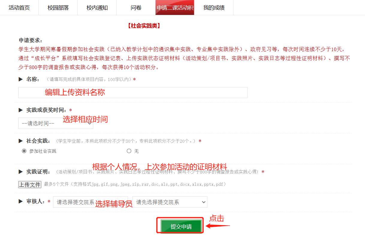The height and width of the screenshot is (245, 365).
Task: Open the 活动首页 tab
Action: click(x=19, y=7)
